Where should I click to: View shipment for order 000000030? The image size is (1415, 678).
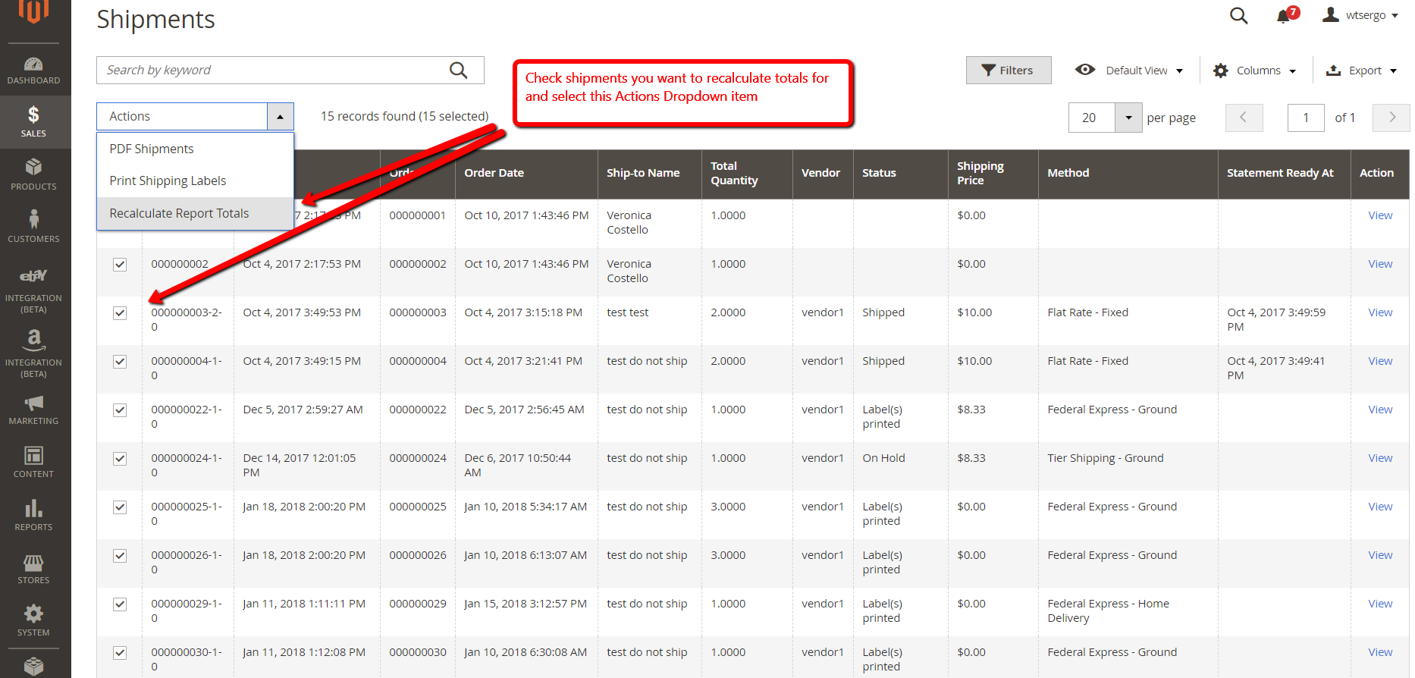coord(1379,652)
